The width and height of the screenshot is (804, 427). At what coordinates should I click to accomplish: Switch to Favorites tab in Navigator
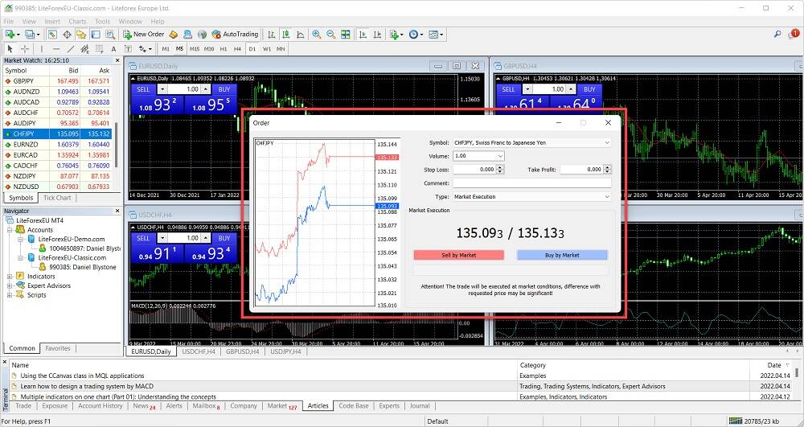(x=57, y=348)
